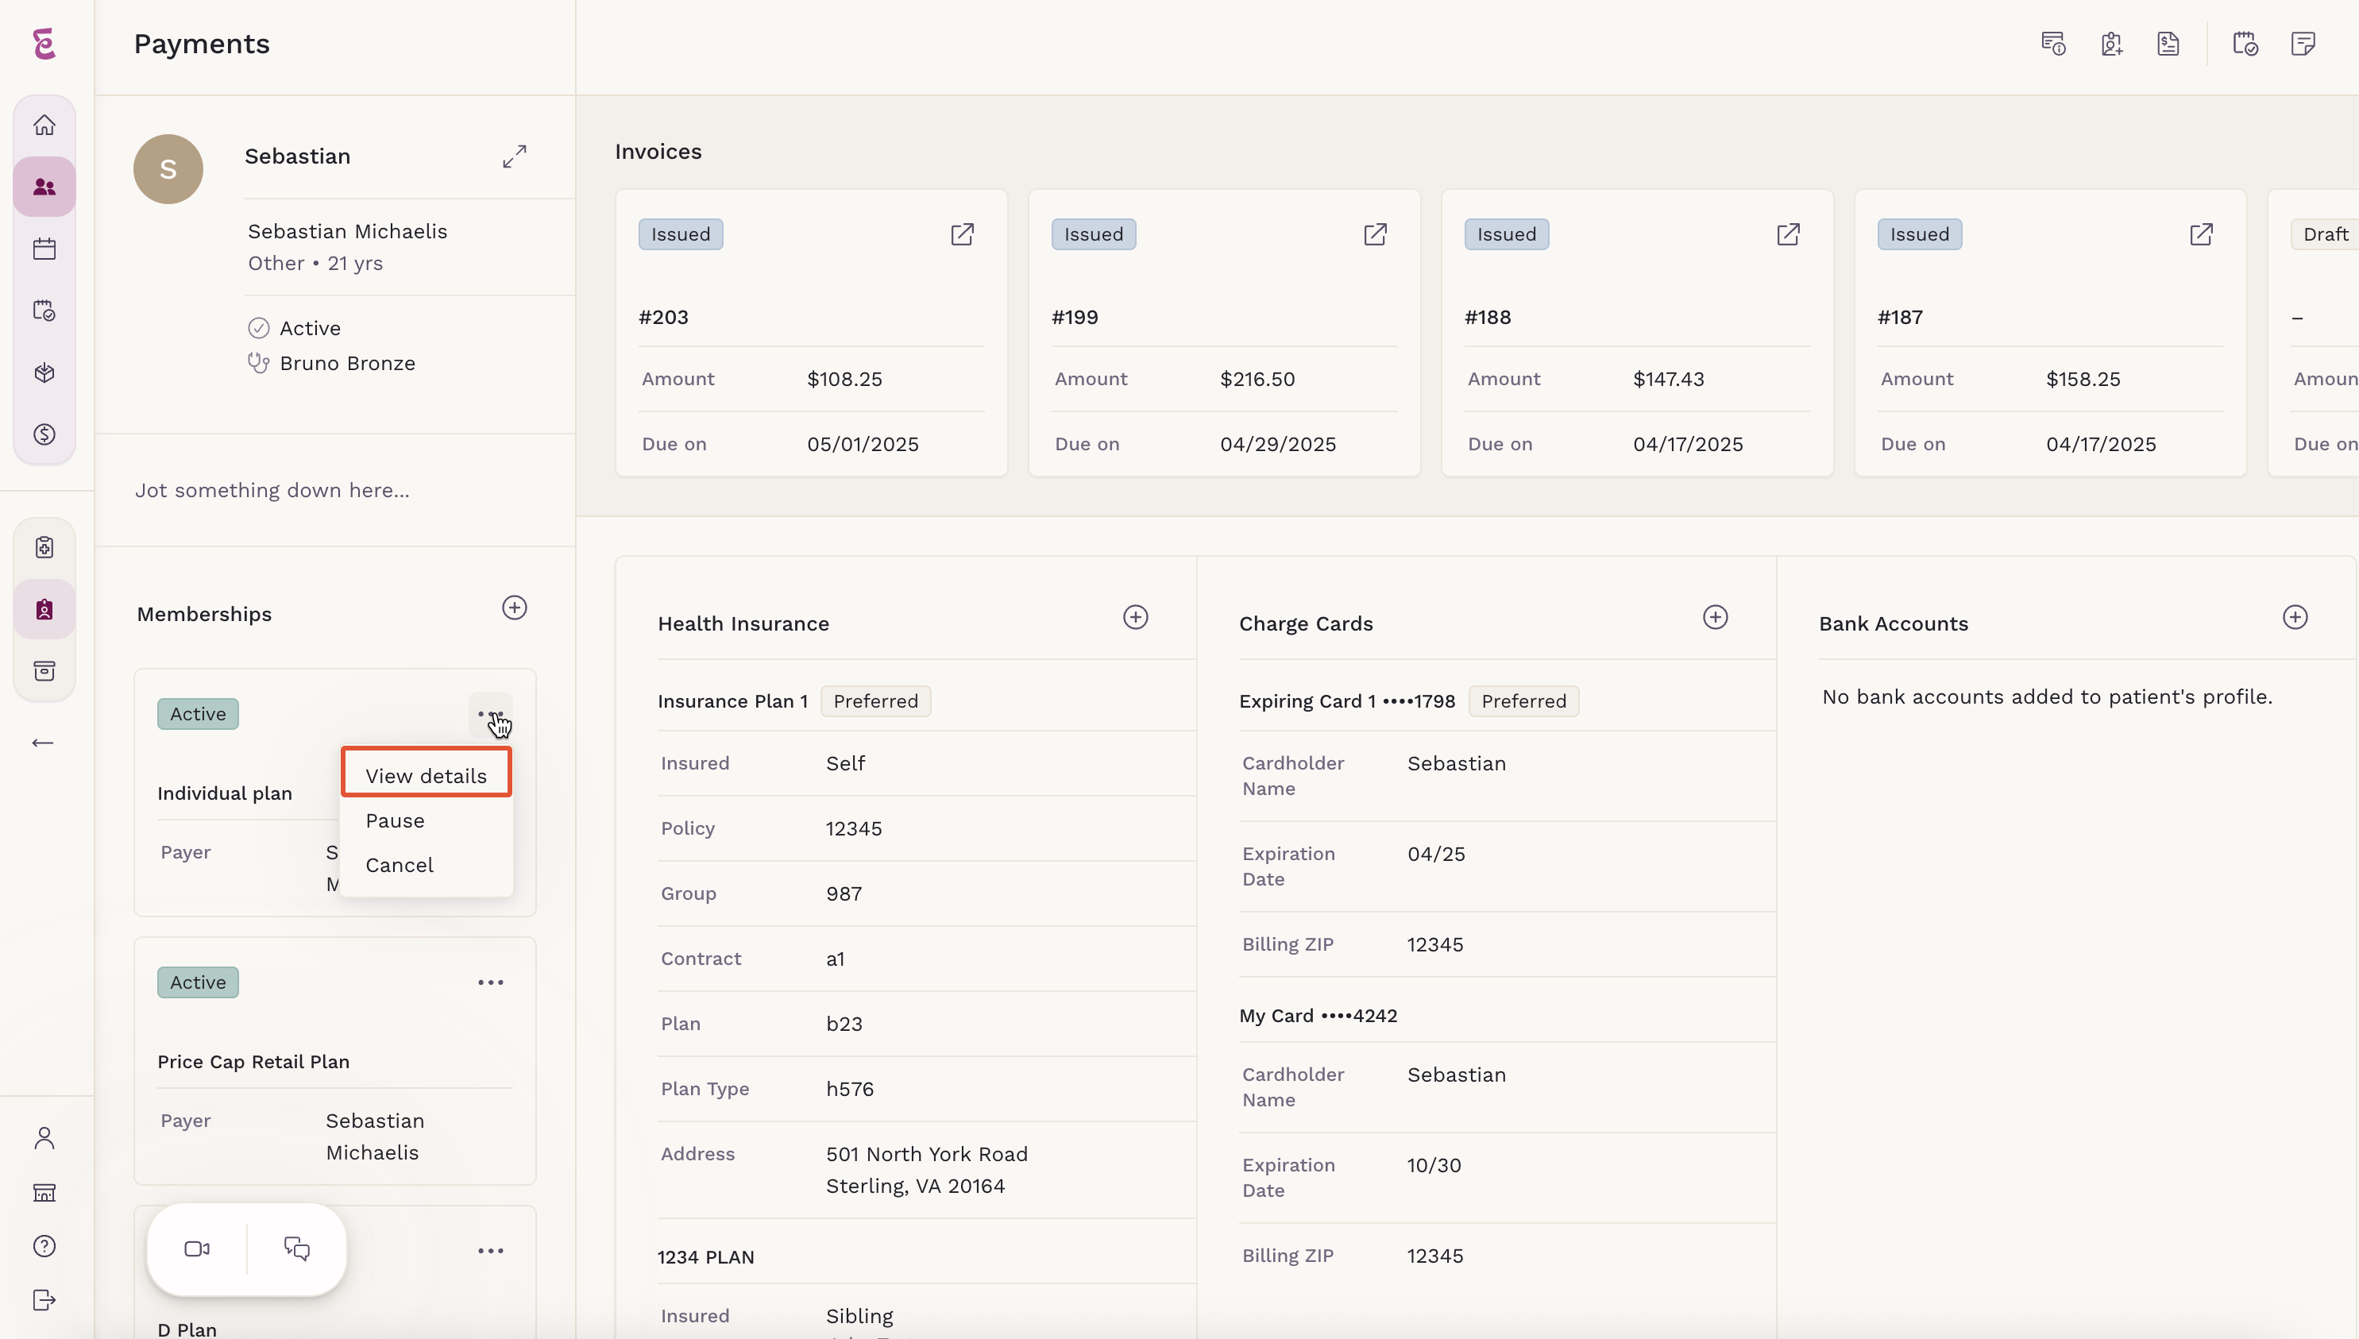Add a health insurance plan
This screenshot has width=2359, height=1339.
pos(1136,617)
